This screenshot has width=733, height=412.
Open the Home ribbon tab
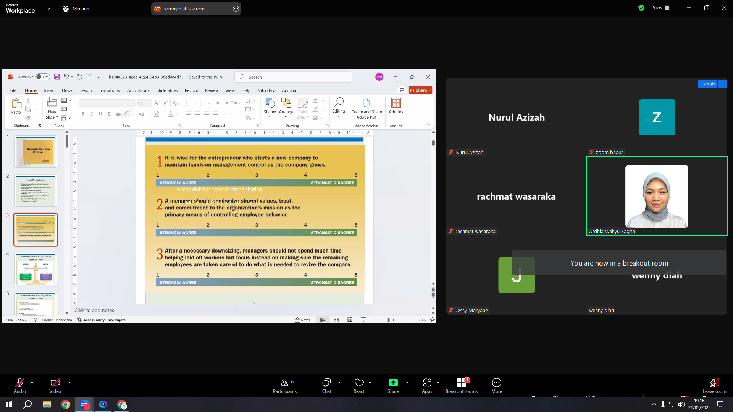coord(31,90)
